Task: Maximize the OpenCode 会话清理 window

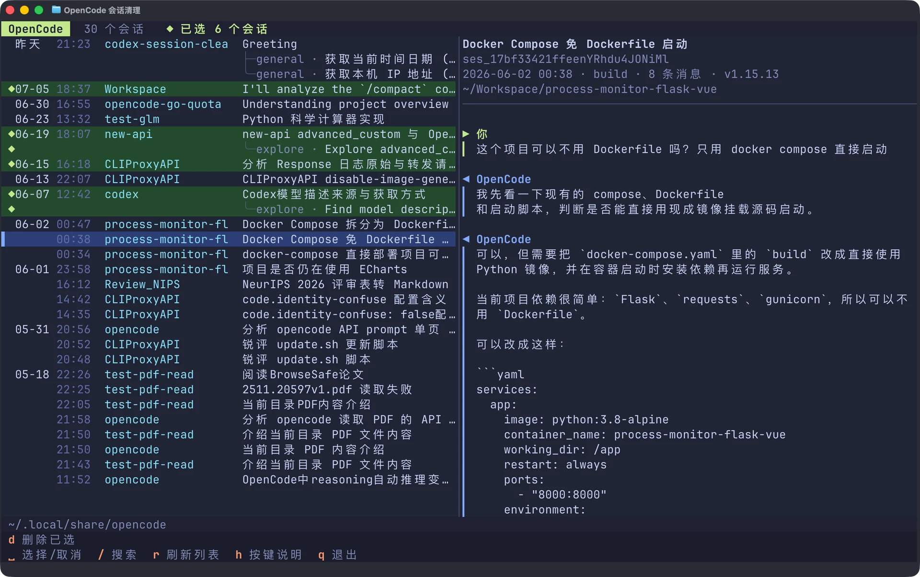Action: coord(39,10)
